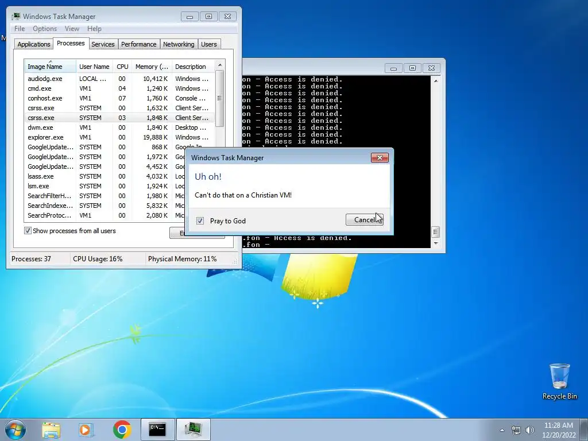Open the volume speaker tray icon
The image size is (588, 441).
(529, 430)
